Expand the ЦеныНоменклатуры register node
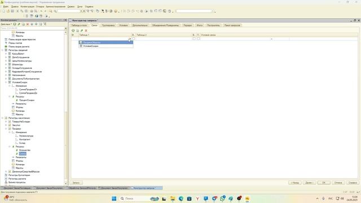The image size is (361, 203). pos(6,61)
